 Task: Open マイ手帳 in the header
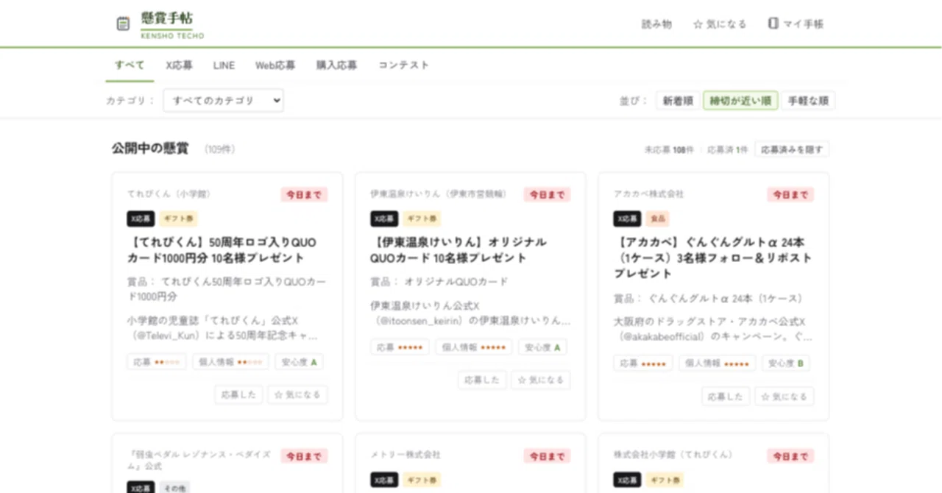click(x=796, y=24)
